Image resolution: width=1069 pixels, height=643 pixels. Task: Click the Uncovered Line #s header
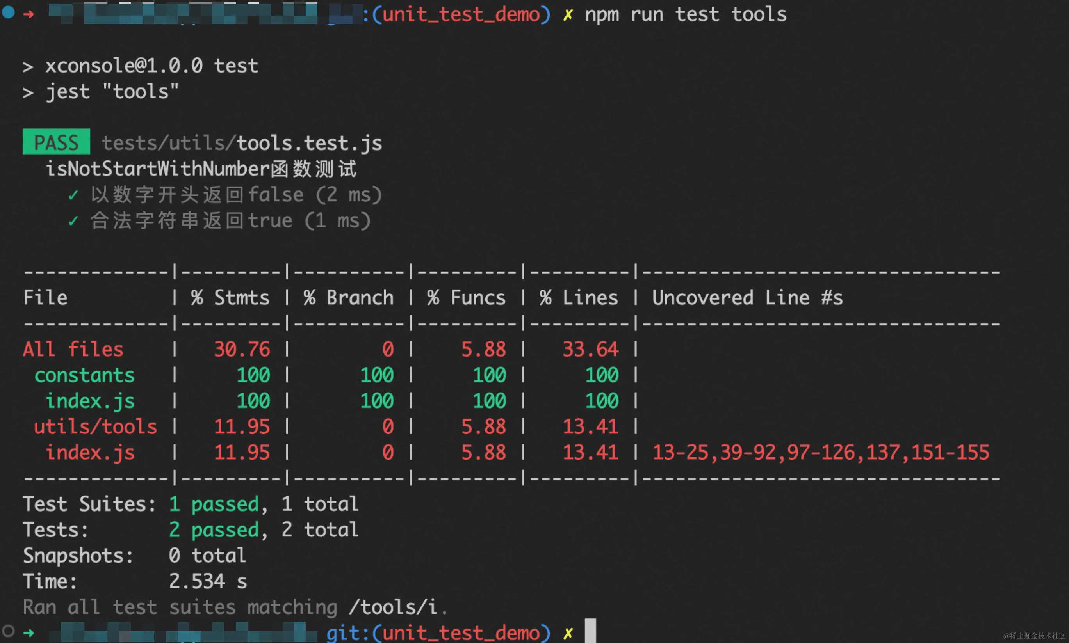pos(747,298)
